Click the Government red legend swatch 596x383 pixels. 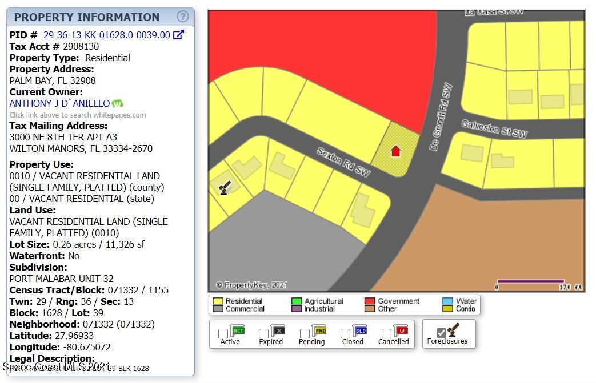[370, 301]
